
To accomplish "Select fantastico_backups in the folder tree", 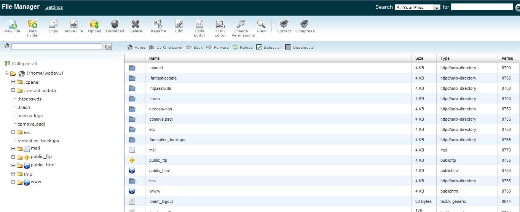I will [38, 140].
